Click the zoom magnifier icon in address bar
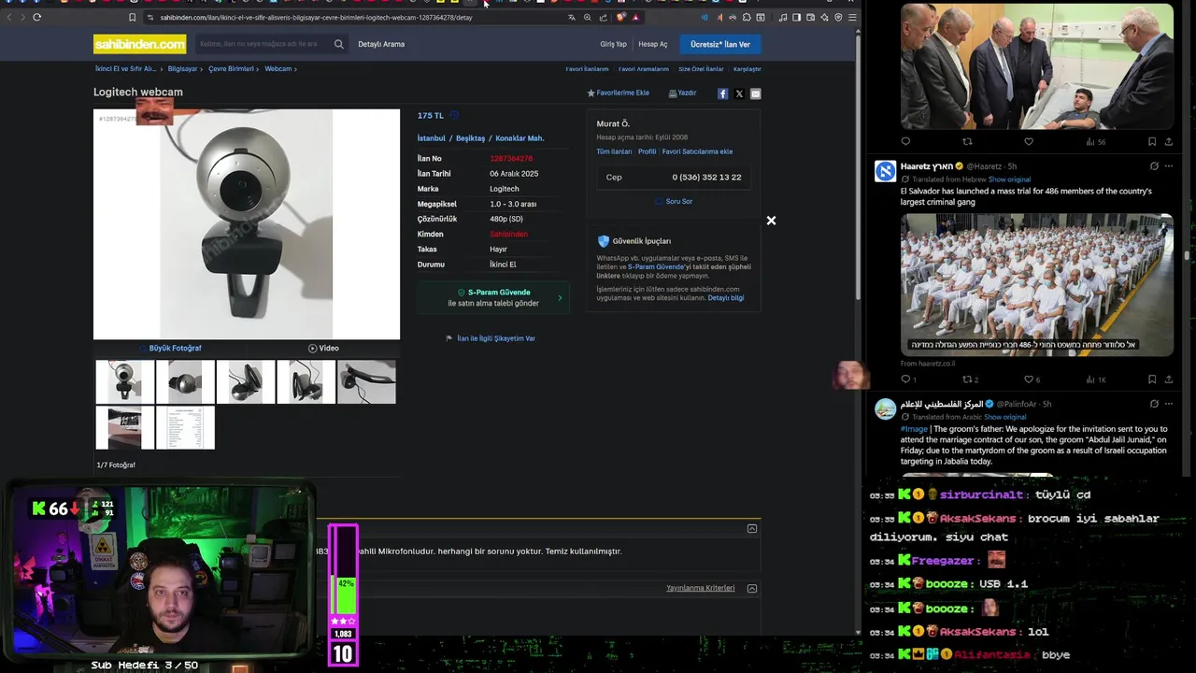This screenshot has width=1196, height=673. click(588, 17)
